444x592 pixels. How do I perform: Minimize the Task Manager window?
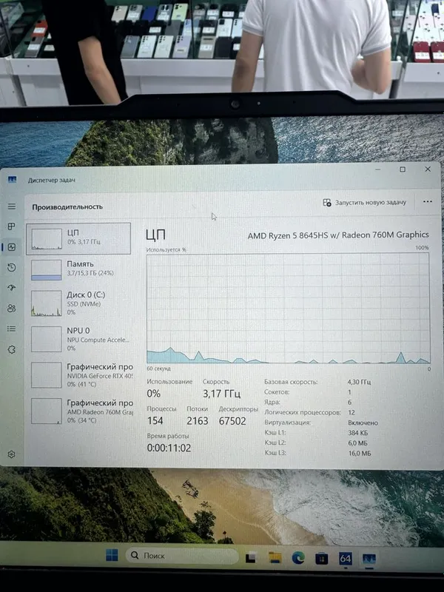tap(378, 169)
